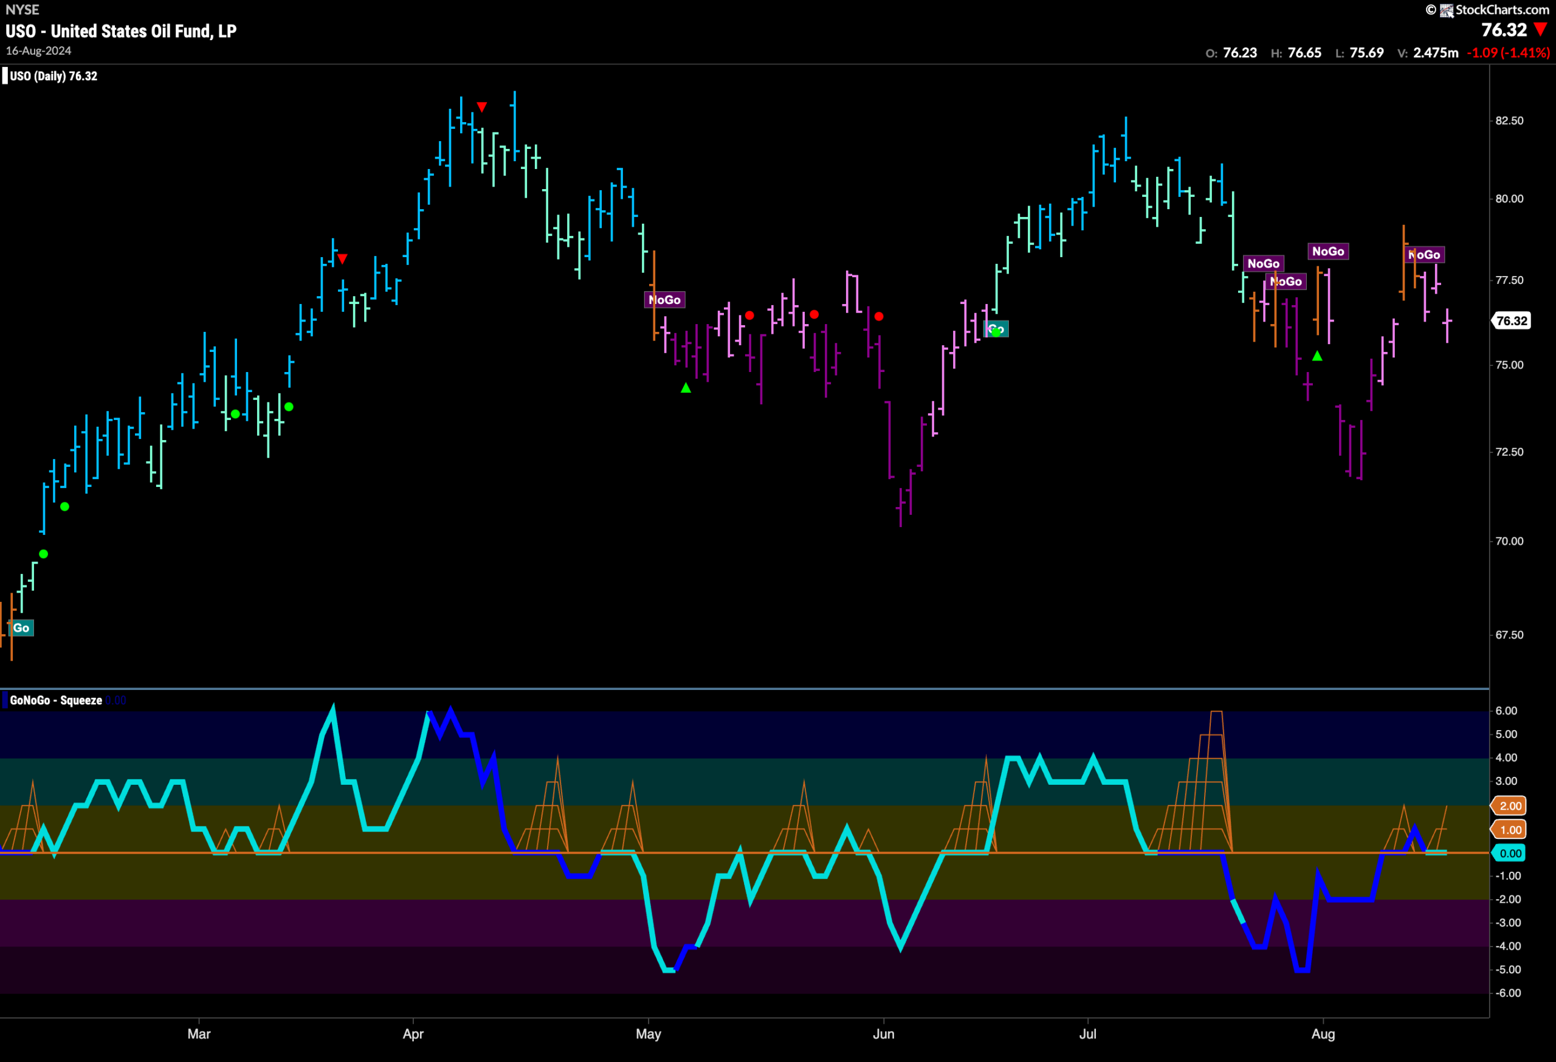Click the Go signal label in mid-June

(996, 329)
